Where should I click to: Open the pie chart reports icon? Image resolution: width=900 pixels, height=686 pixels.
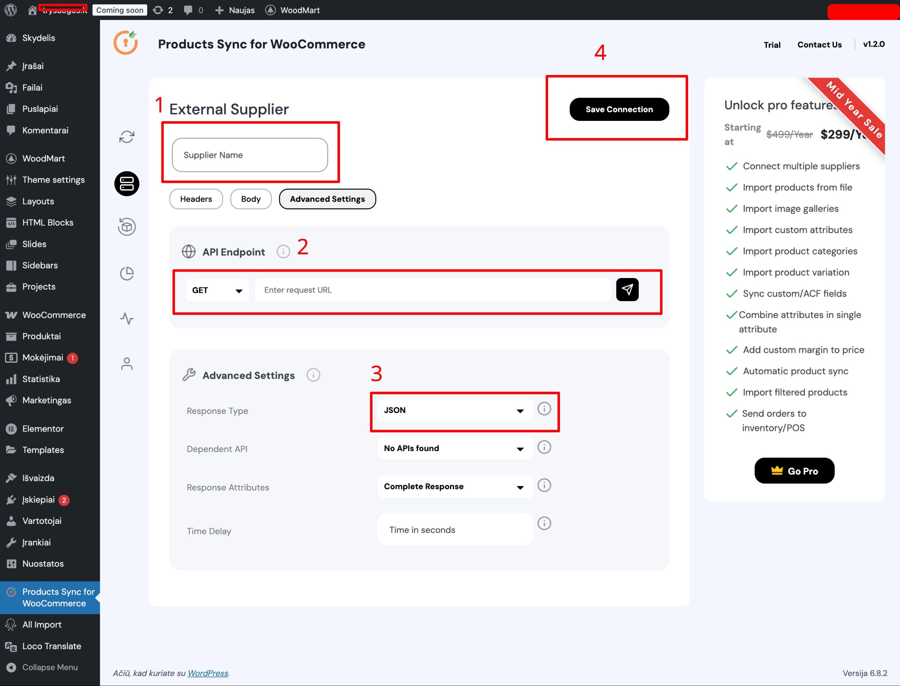tap(127, 273)
